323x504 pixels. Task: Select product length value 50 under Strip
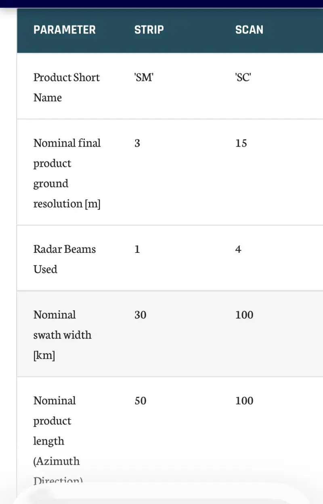point(141,401)
